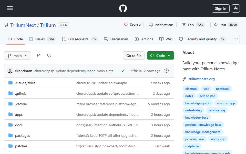
Task: Open the triliumnotes.org website link
Action: [x=201, y=79]
